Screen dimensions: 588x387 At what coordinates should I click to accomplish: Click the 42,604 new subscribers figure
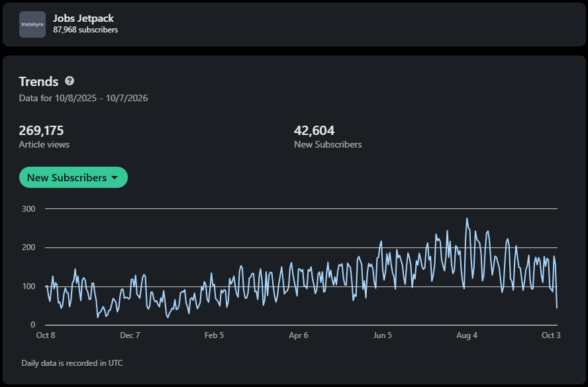(315, 130)
